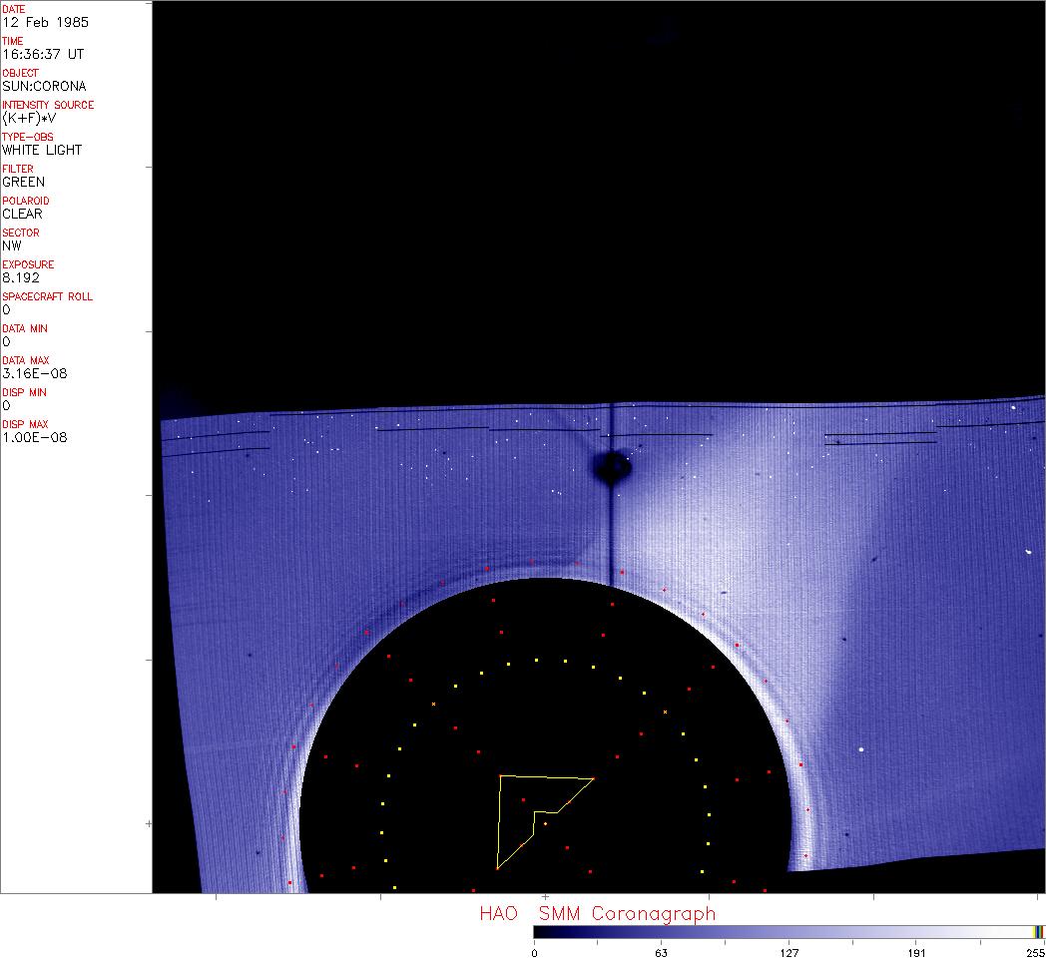Click the 8.192 exposure value
This screenshot has height=958, width=1046.
click(x=21, y=277)
